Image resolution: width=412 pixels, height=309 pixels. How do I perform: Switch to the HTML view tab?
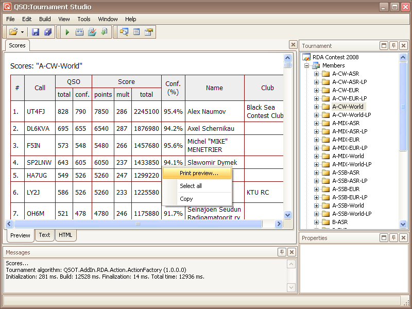(65, 235)
